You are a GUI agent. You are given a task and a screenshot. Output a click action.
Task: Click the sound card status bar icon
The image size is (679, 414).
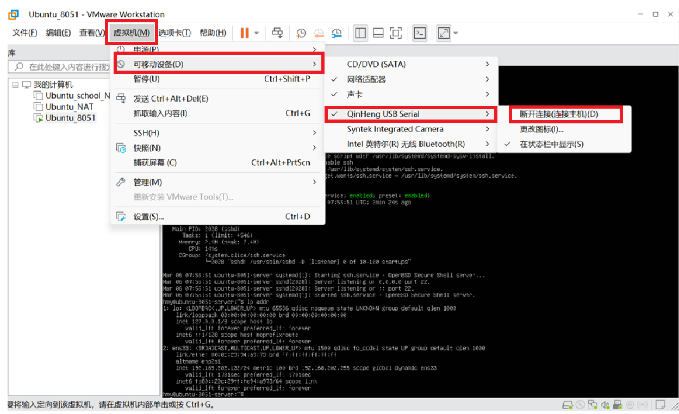[x=606, y=405]
